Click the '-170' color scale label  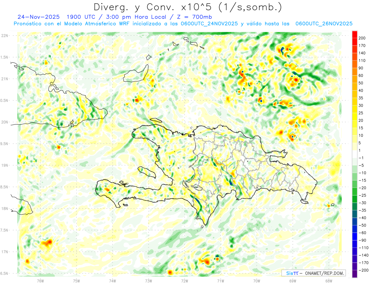pos(364,263)
